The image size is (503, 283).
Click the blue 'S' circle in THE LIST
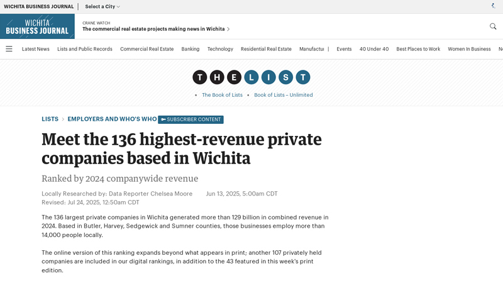pyautogui.click(x=285, y=77)
